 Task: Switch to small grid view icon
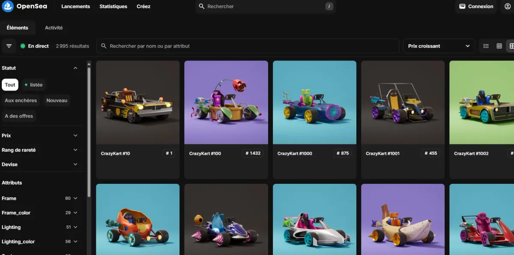click(x=499, y=46)
